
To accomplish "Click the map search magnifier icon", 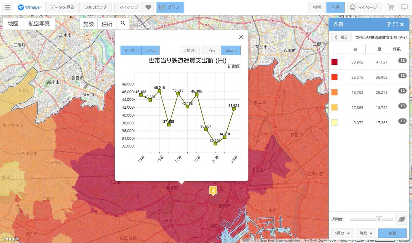I will coord(123,24).
